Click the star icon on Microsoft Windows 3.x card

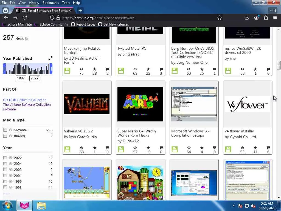click(x=202, y=148)
